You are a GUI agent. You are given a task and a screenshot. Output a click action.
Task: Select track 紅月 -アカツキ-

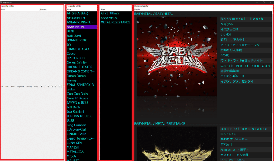pos(246,40)
